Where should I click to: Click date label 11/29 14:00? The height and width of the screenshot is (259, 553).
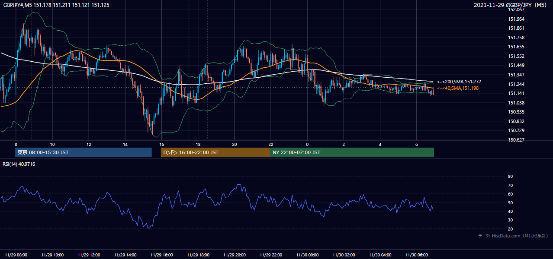[x=125, y=255]
